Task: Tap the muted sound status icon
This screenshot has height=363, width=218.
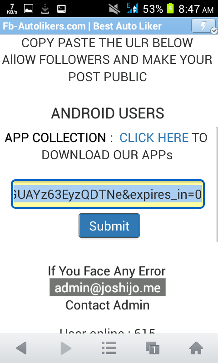Action: 114,9
